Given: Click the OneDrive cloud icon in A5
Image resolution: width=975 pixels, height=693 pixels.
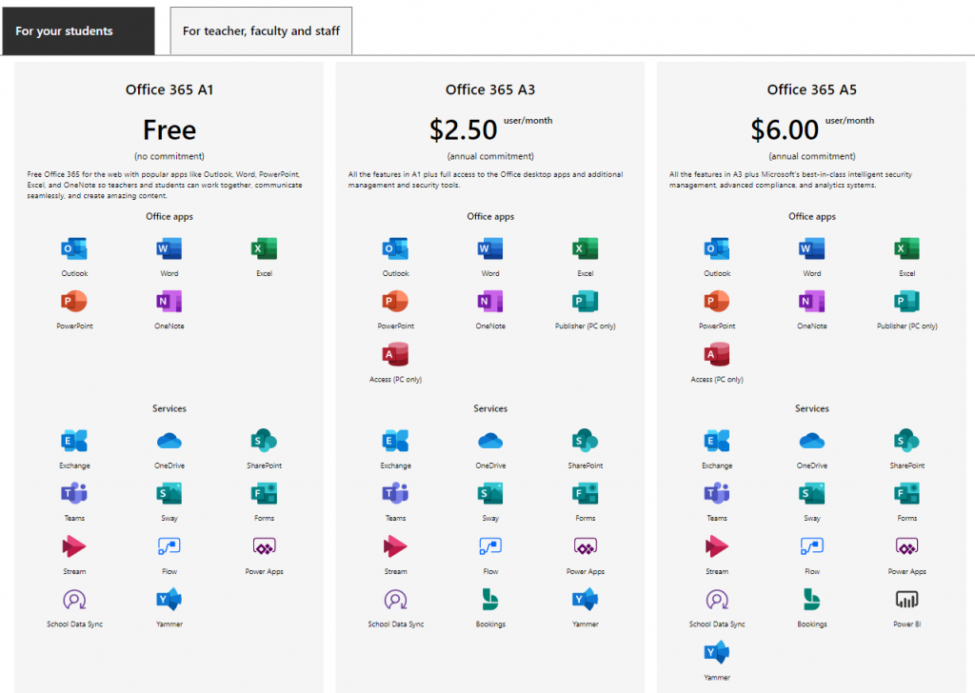Looking at the screenshot, I should pyautogui.click(x=811, y=442).
